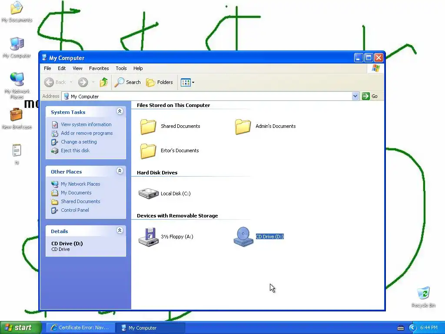
Task: Expand the Address bar dropdown
Action: point(355,96)
